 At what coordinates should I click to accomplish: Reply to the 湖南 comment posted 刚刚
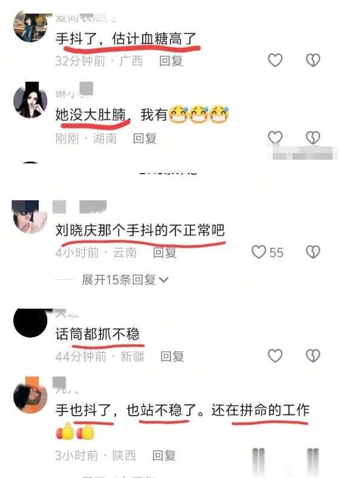coord(145,139)
